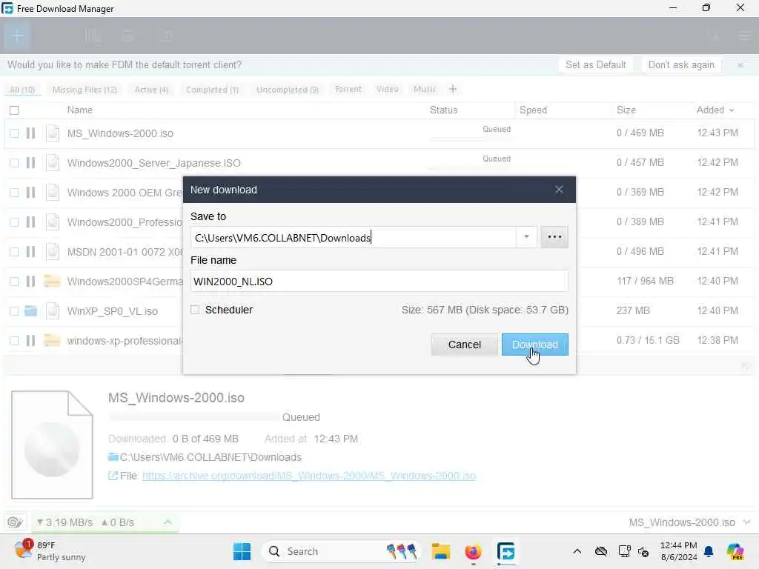The image size is (759, 569).
Task: Open the hamburger main menu icon
Action: [x=744, y=36]
